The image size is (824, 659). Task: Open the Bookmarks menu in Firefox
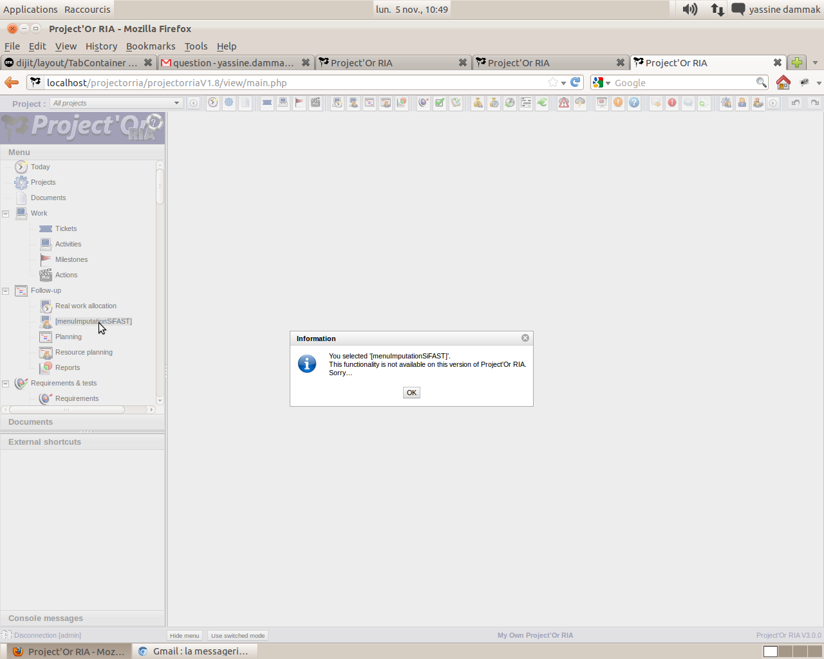(151, 46)
